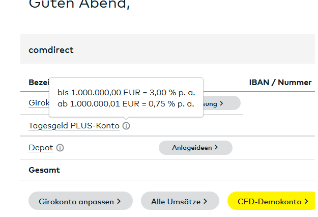Open the partially hidden Girokonto link
The image size is (318, 217).
pos(39,103)
